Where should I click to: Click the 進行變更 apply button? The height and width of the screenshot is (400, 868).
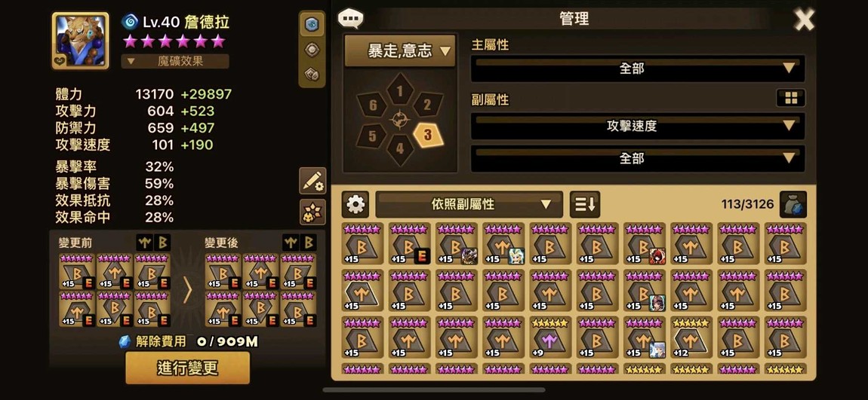[x=188, y=368]
